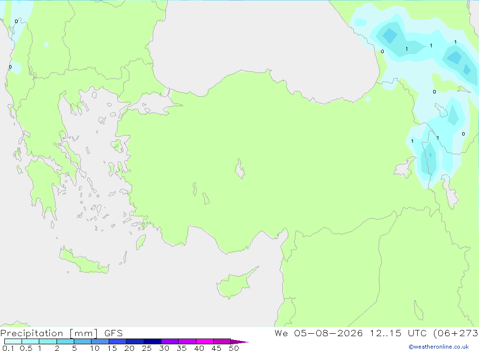This screenshot has height=351, width=479.
Task: Select the 1–2 mm legend color box
Action: (x=47, y=341)
